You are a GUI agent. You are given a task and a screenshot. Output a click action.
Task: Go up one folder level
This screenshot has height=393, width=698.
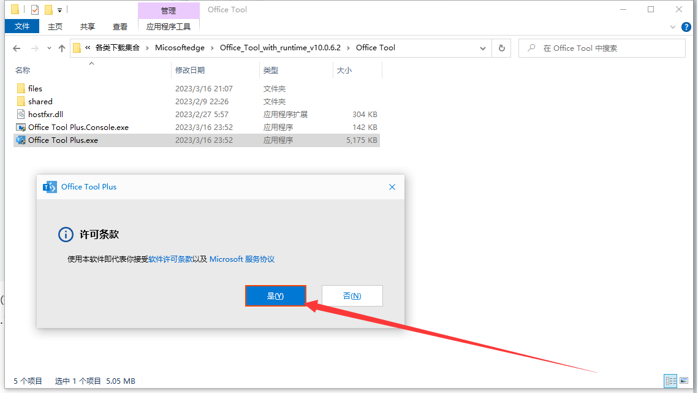click(x=62, y=48)
